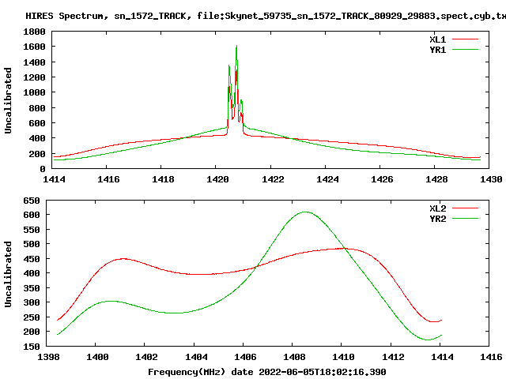This screenshot has height=379, width=506.
Task: Click the 1800 y-axis label in top plot
Action: (x=34, y=32)
